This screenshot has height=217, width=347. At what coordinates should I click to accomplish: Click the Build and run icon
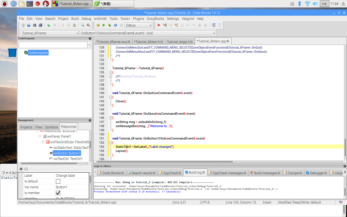109,25
